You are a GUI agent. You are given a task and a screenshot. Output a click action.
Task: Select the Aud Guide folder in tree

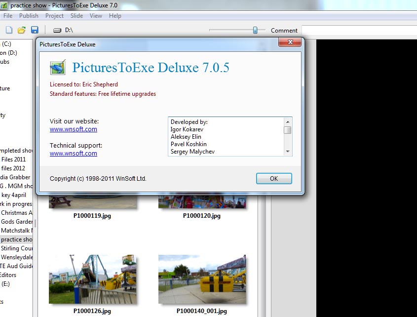16,266
